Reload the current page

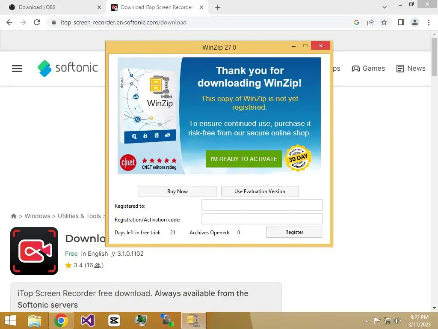pos(37,22)
